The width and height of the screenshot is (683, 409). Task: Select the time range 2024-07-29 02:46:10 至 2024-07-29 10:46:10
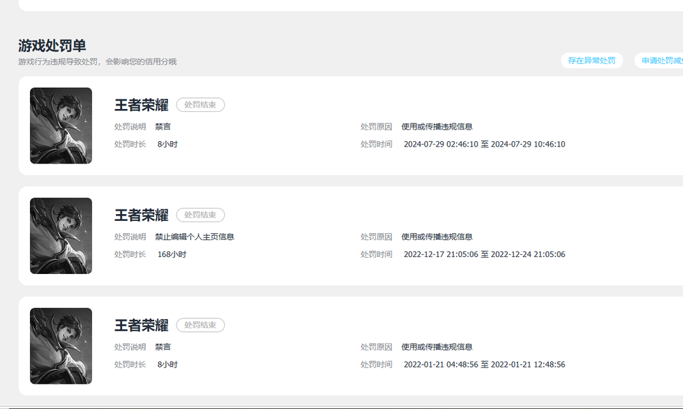485,145
